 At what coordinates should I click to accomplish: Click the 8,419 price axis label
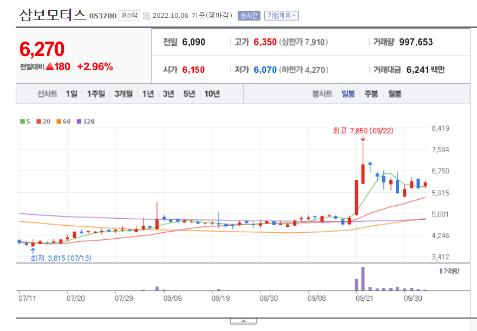point(441,129)
